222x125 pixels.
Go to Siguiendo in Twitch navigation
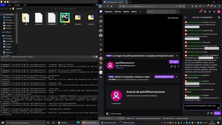(x=109, y=11)
